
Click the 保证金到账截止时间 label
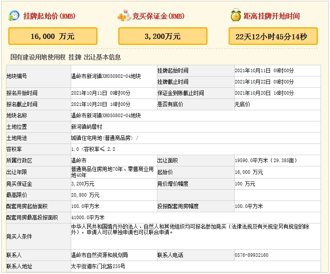click(x=181, y=93)
